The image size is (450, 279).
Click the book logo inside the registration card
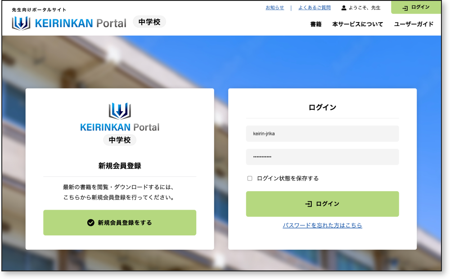120,111
